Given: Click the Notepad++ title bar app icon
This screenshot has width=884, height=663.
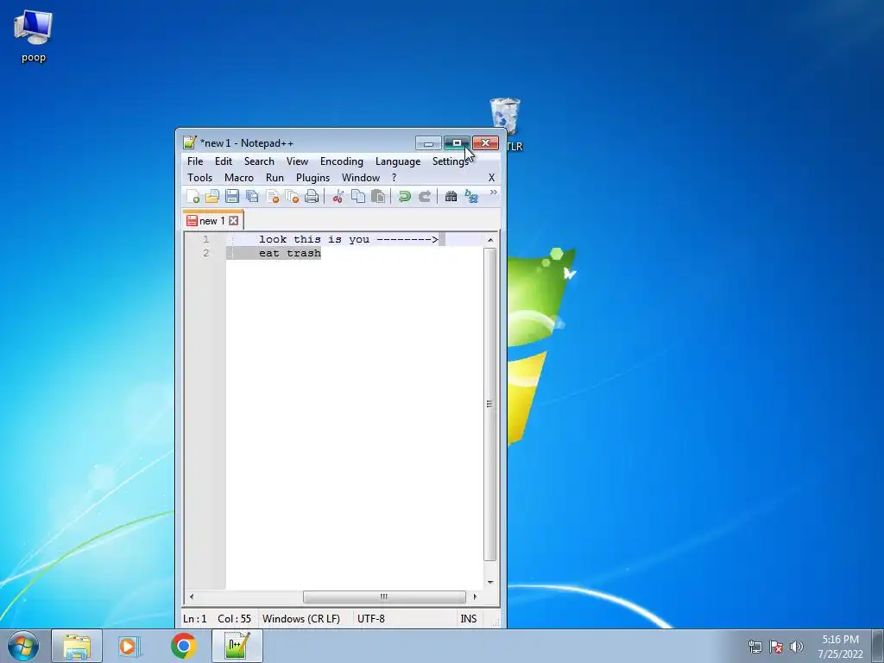Looking at the screenshot, I should (x=190, y=142).
